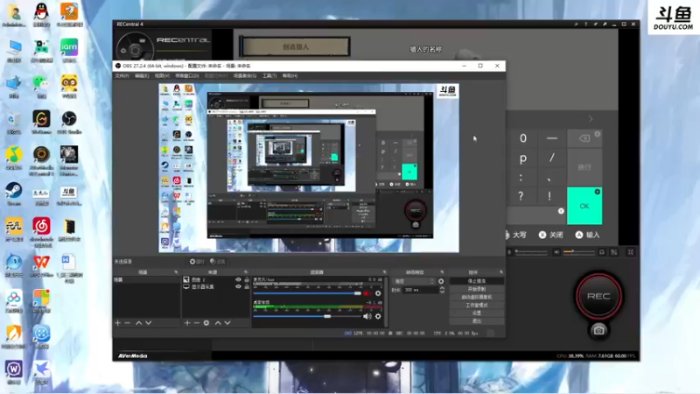Open the transition properties gear in OBS
This screenshot has width=700, height=394.
(x=441, y=281)
